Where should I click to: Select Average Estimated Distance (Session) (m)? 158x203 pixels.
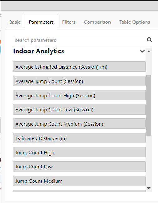[79, 67]
